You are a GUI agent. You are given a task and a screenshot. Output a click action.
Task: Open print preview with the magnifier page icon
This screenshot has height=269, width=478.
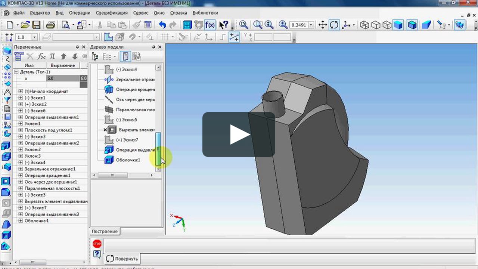click(x=66, y=25)
